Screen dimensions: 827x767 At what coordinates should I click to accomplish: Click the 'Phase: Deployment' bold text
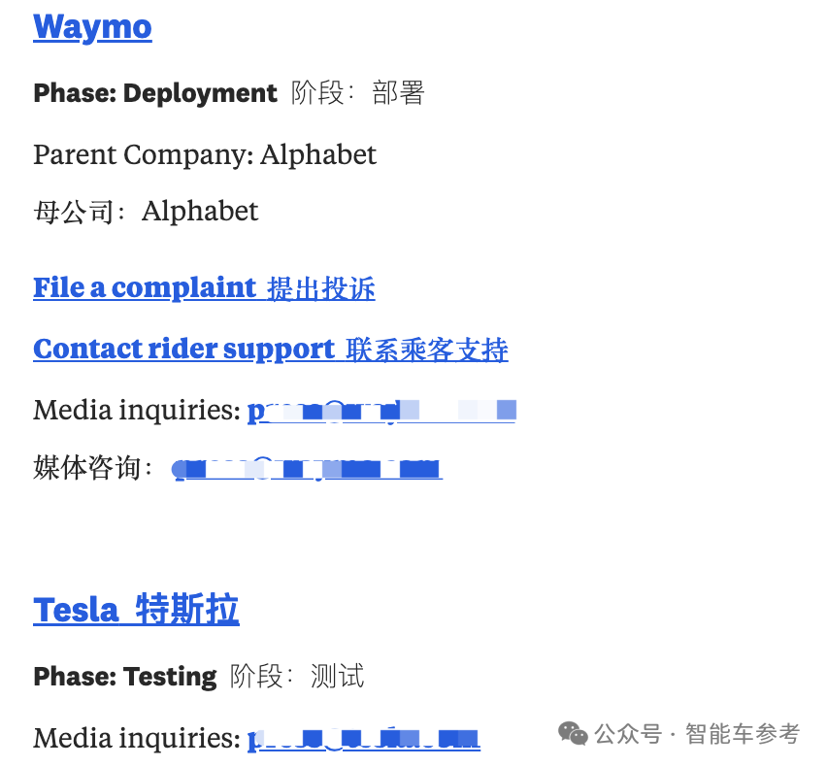pyautogui.click(x=155, y=93)
